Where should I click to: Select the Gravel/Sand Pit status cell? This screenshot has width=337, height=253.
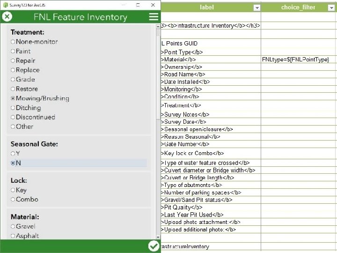211,200
